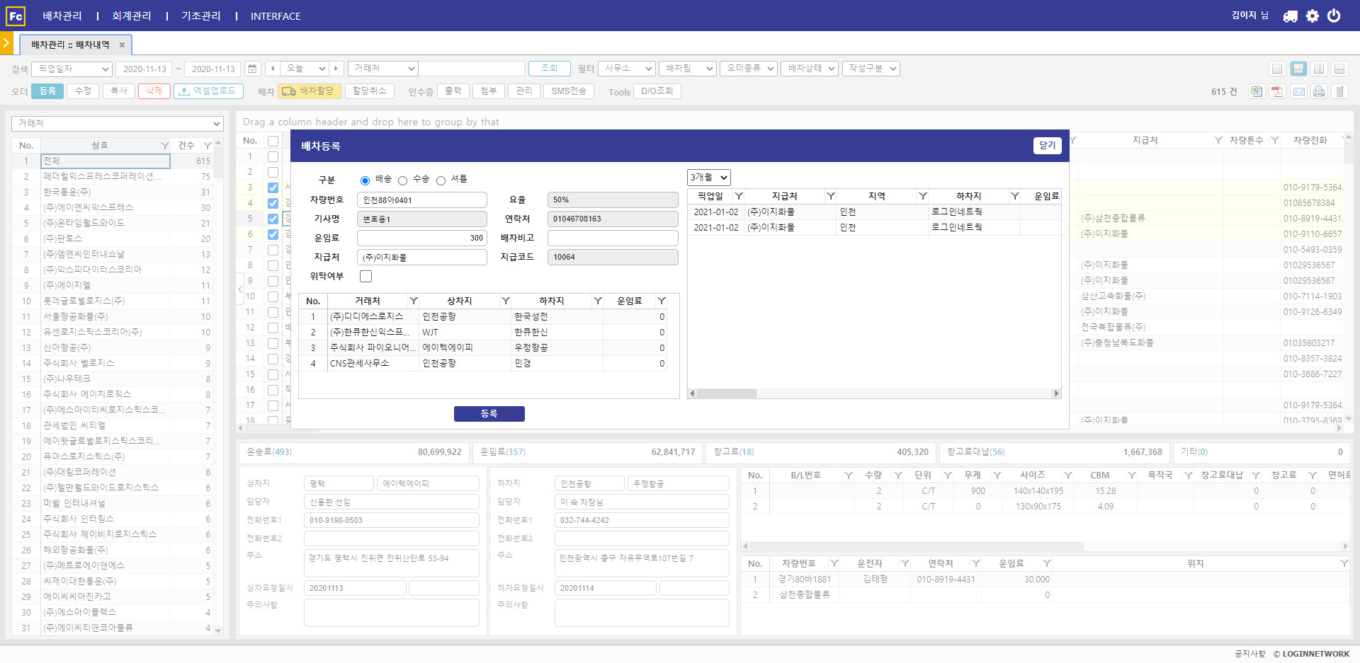
Task: Filter the 상차지 column in dialog order grid
Action: coord(506,301)
